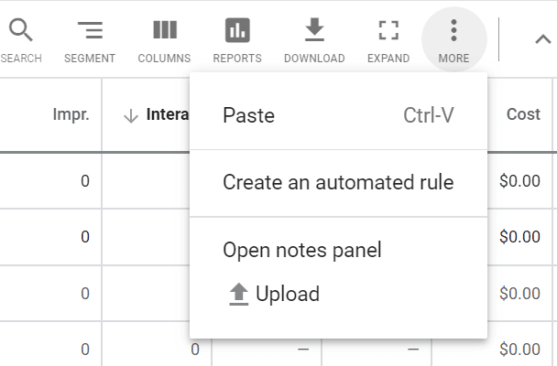Toggle the Interactions column sort arrow

[x=131, y=115]
